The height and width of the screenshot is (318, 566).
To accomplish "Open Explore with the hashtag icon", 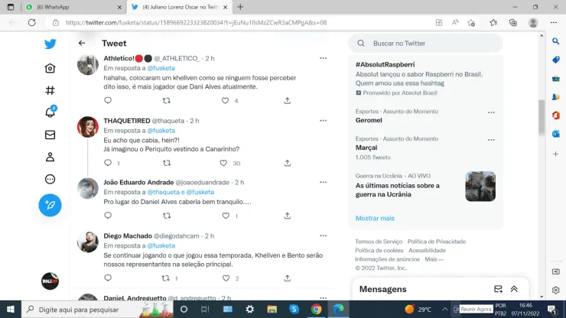I will point(50,90).
